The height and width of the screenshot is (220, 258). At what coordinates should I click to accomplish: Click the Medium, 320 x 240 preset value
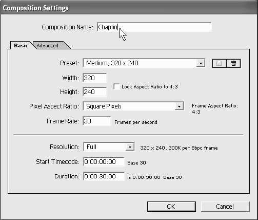(112, 63)
